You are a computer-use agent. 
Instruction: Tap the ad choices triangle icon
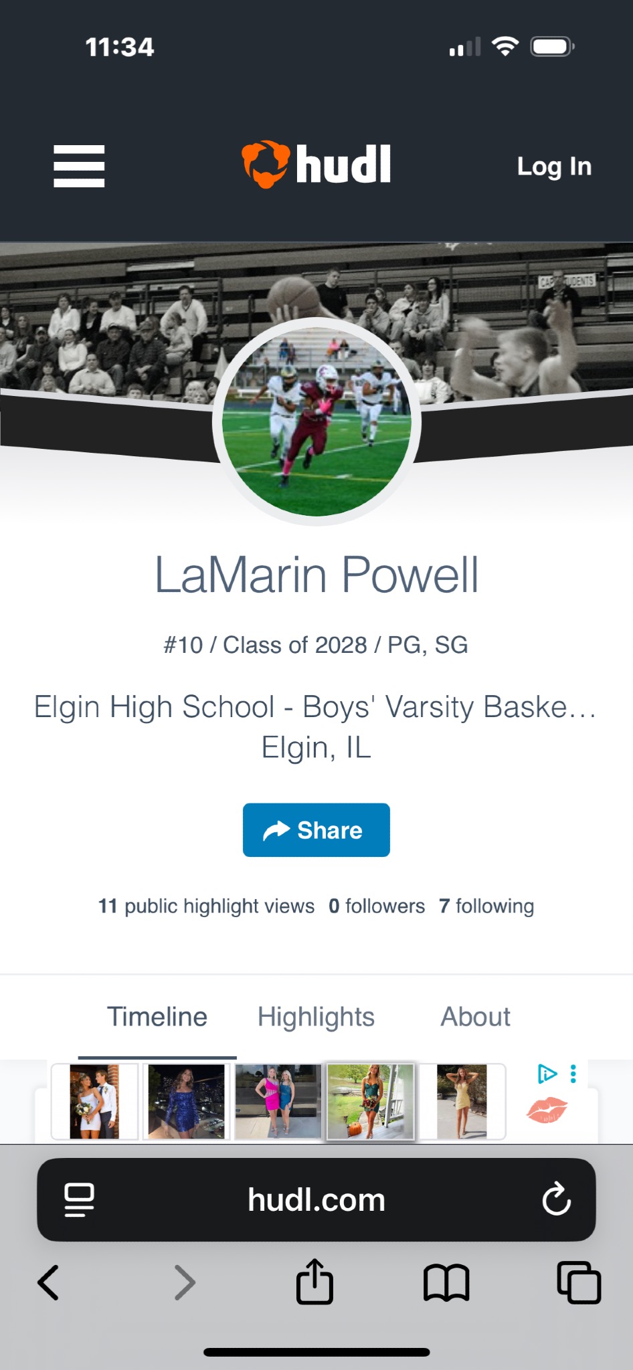click(547, 1074)
